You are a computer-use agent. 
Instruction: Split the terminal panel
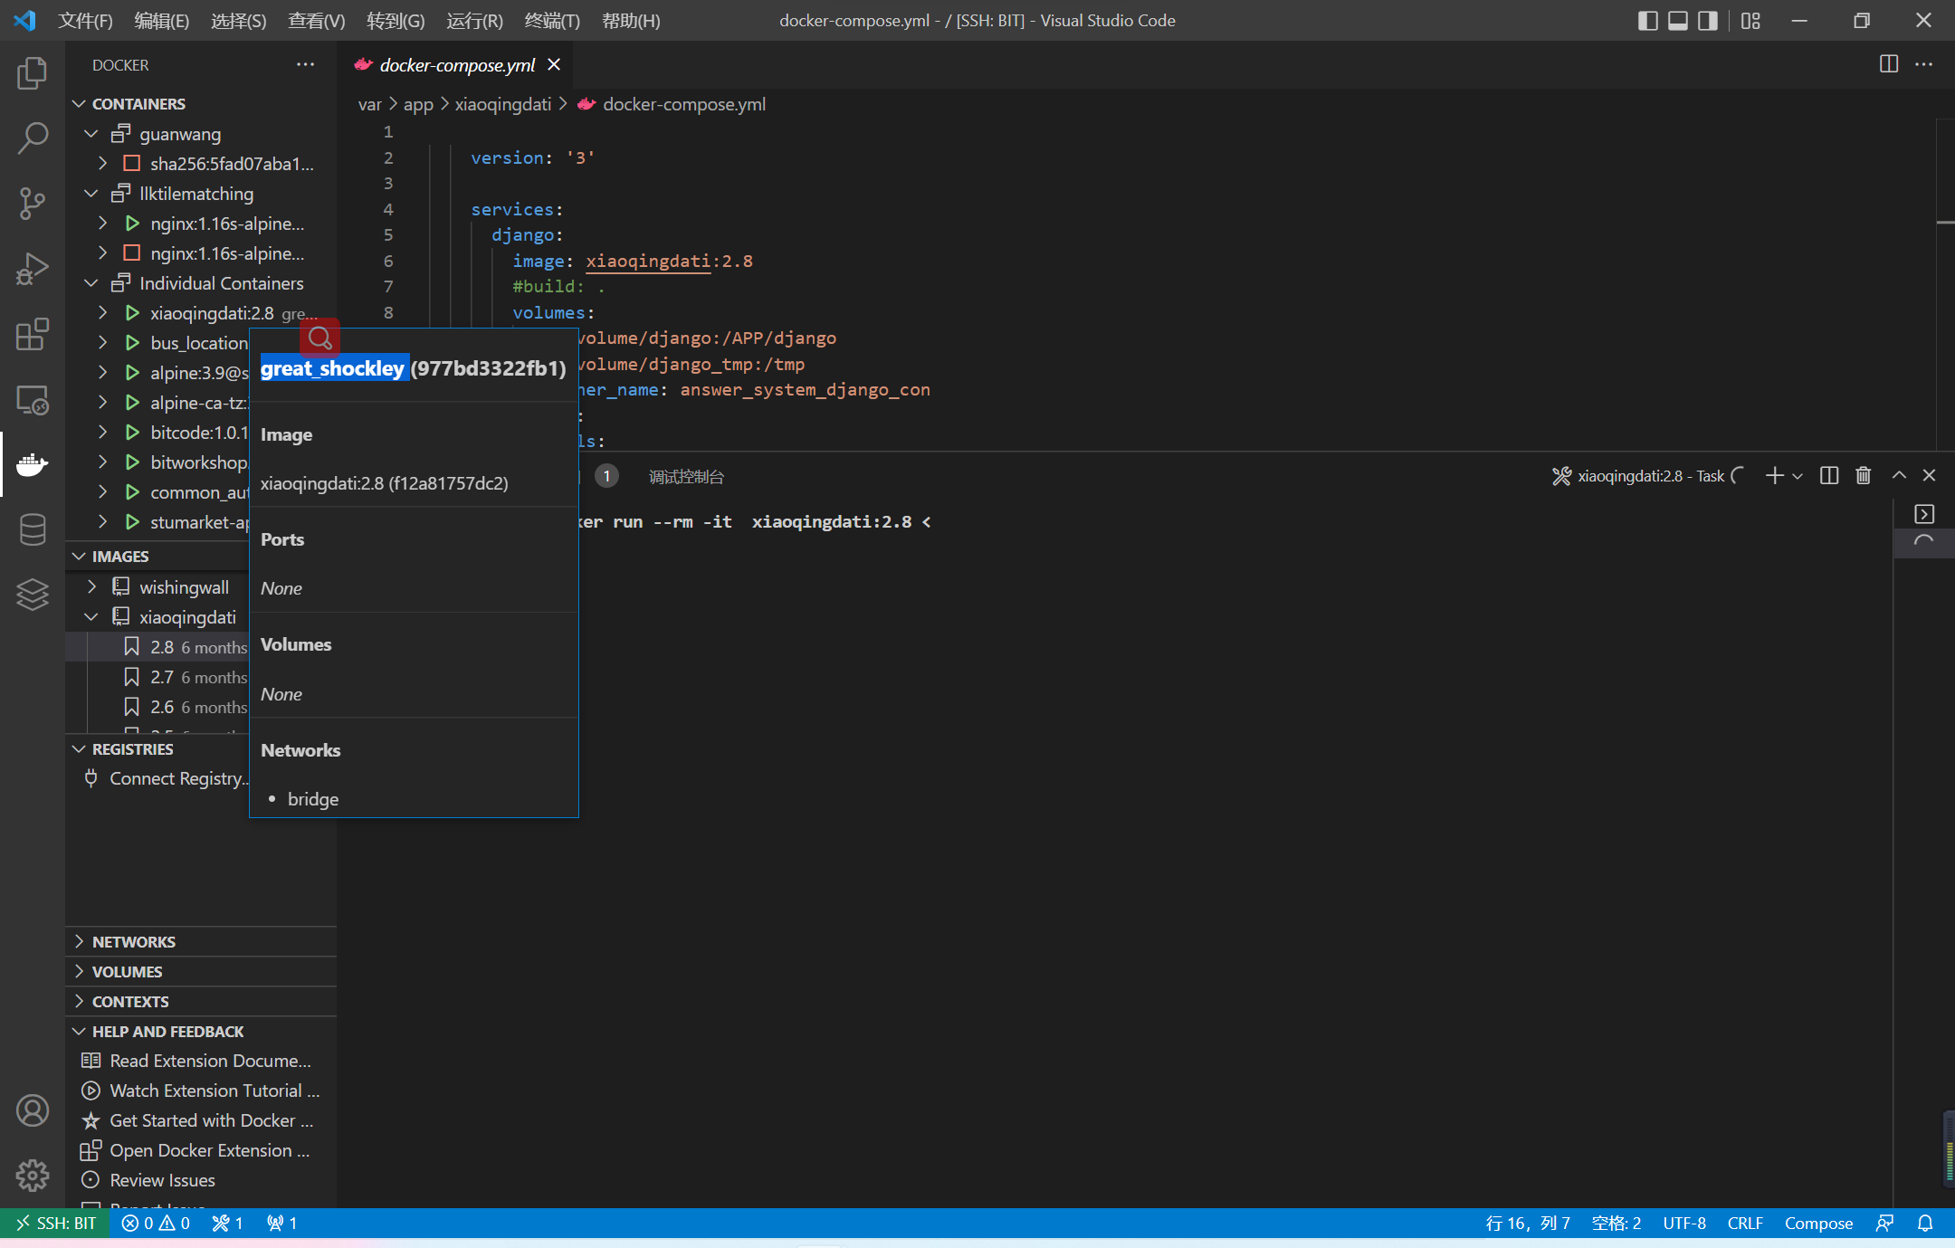point(1829,475)
